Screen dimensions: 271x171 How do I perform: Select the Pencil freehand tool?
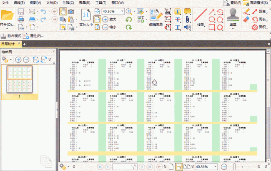coord(247,11)
